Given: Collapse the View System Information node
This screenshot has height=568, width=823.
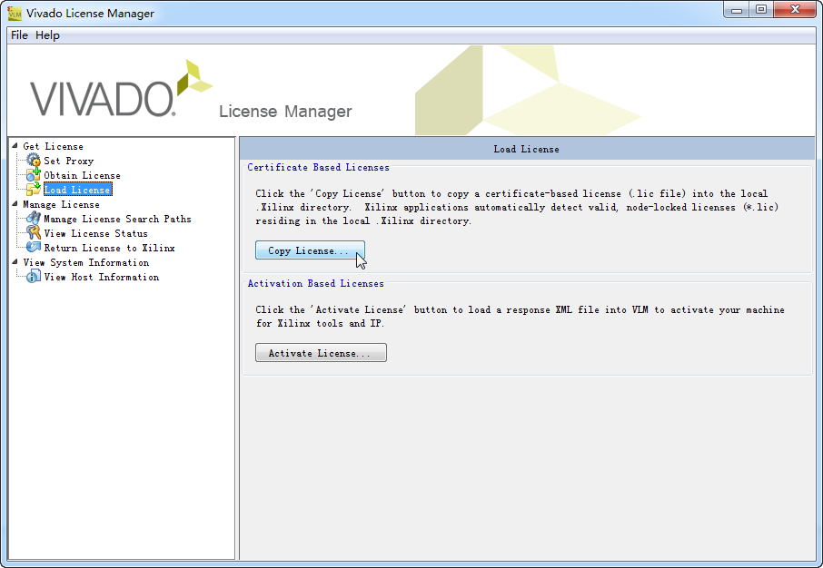Looking at the screenshot, I should coord(15,262).
